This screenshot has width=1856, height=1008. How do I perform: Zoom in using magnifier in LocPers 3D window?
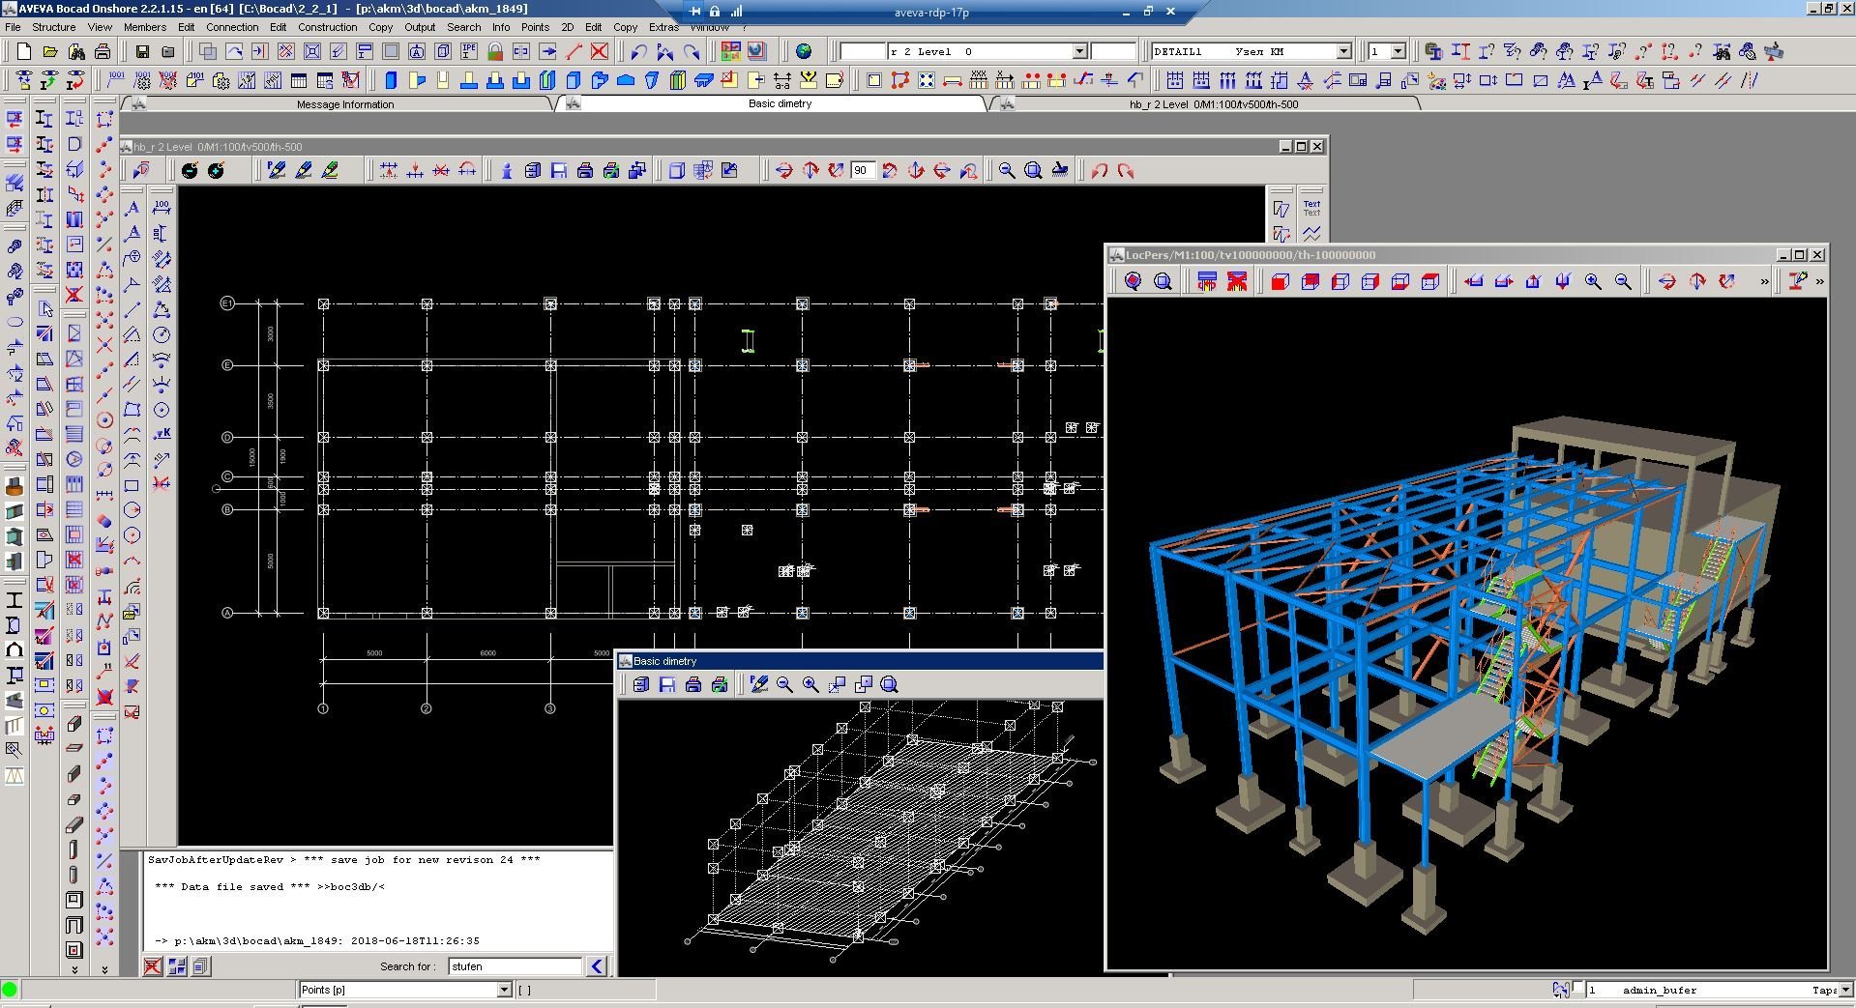[x=1593, y=281]
